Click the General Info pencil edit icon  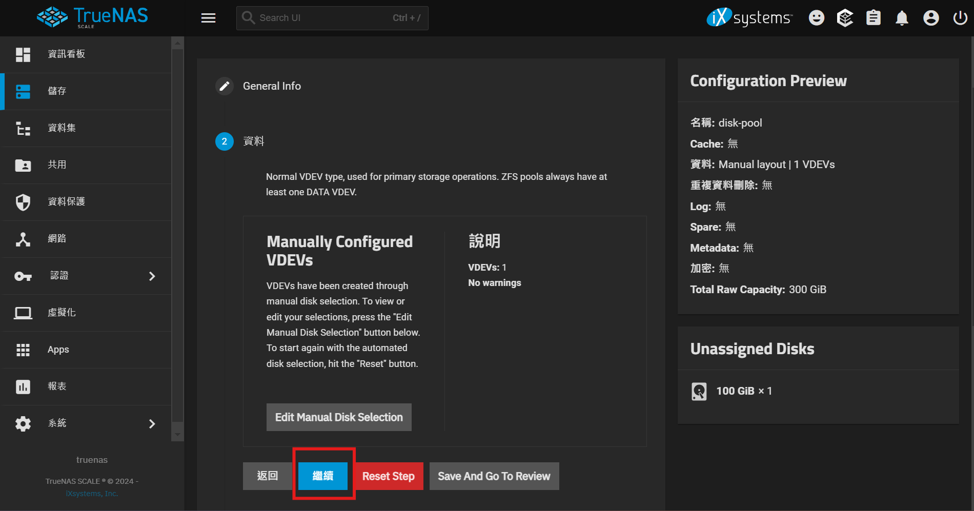click(x=225, y=86)
